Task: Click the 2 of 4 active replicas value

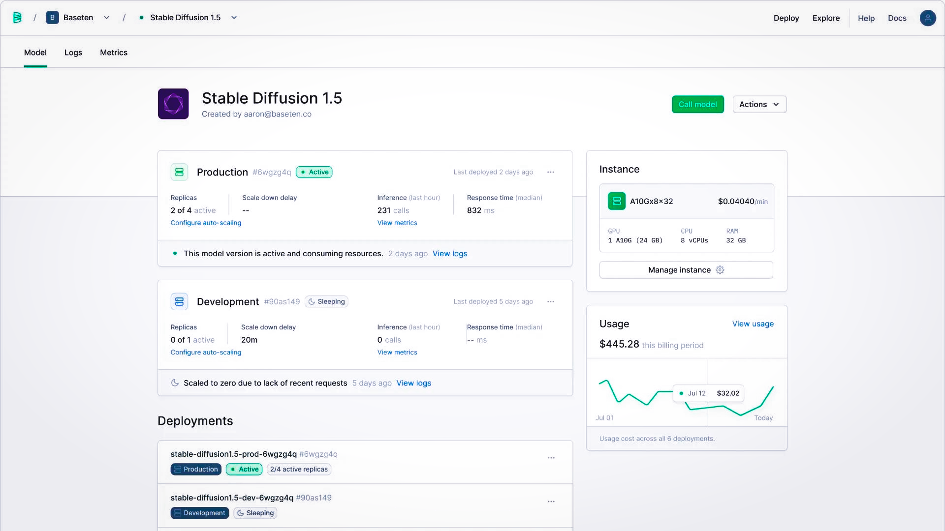Action: (193, 210)
